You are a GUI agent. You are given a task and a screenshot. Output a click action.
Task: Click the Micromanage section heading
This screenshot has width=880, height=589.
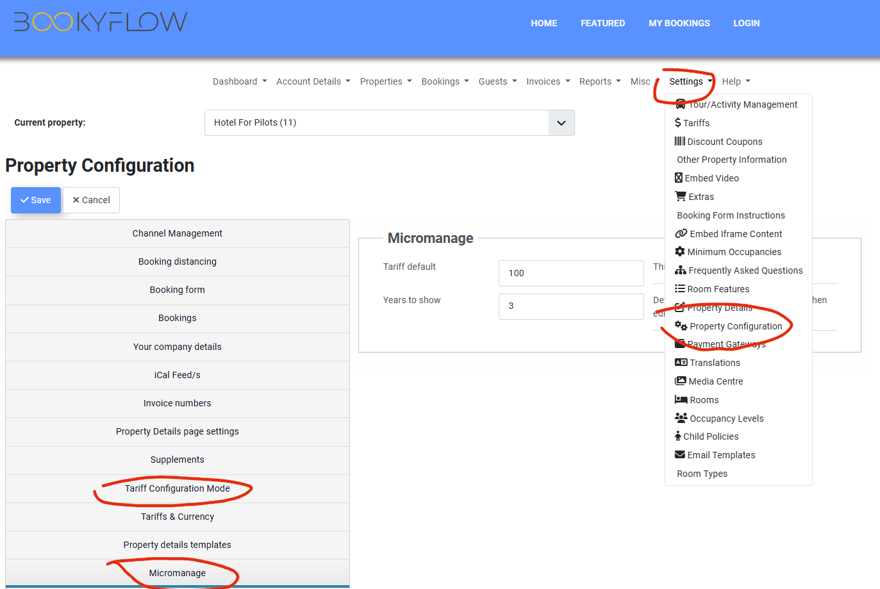click(431, 238)
